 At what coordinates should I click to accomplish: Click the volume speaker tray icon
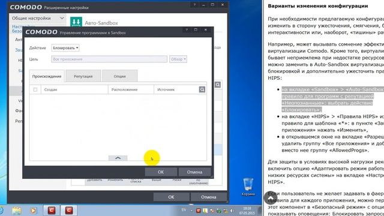[232, 211]
